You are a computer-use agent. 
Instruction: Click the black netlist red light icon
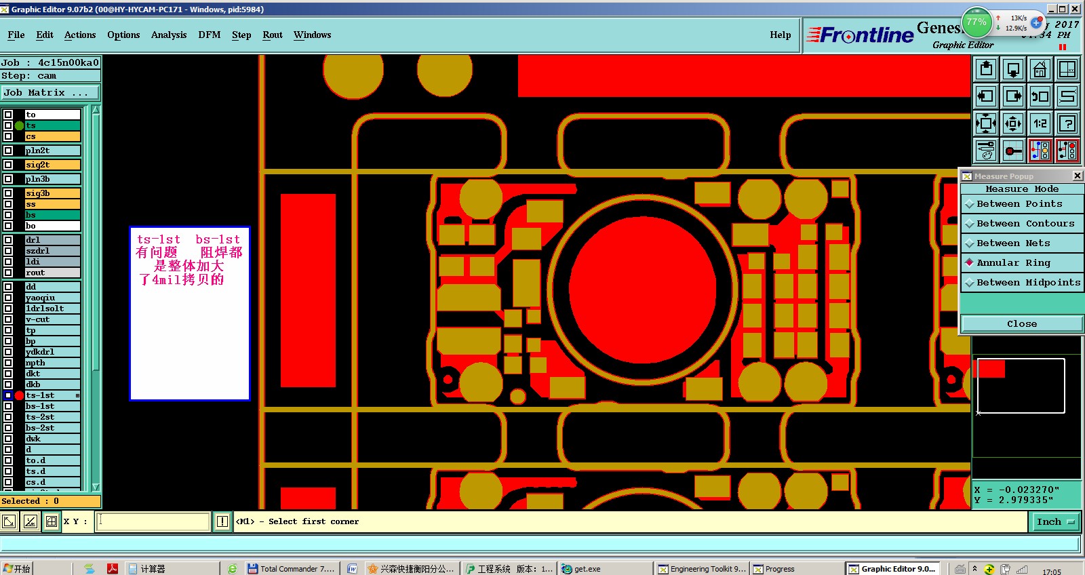1067,151
